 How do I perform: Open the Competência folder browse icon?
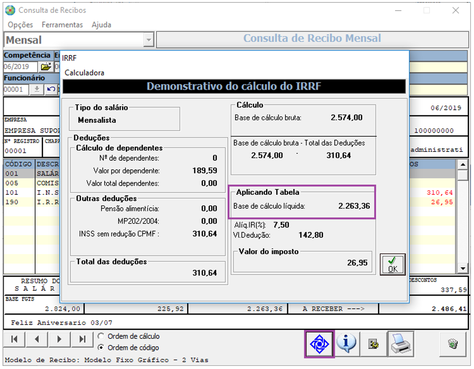point(46,66)
